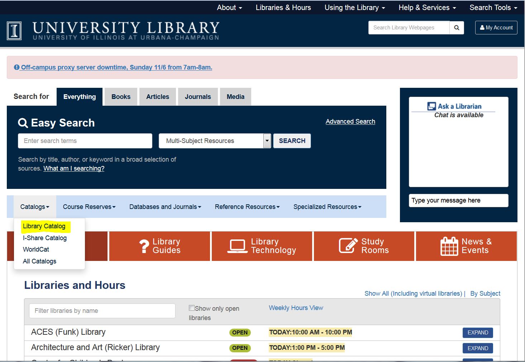The height and width of the screenshot is (362, 525).
Task: Switch to the Books search tab
Action: pos(121,96)
